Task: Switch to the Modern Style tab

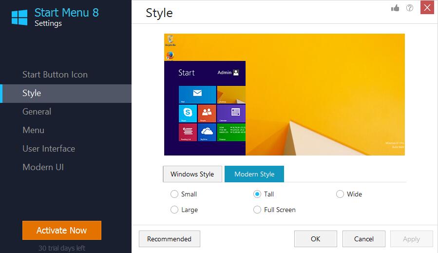Action: point(254,174)
